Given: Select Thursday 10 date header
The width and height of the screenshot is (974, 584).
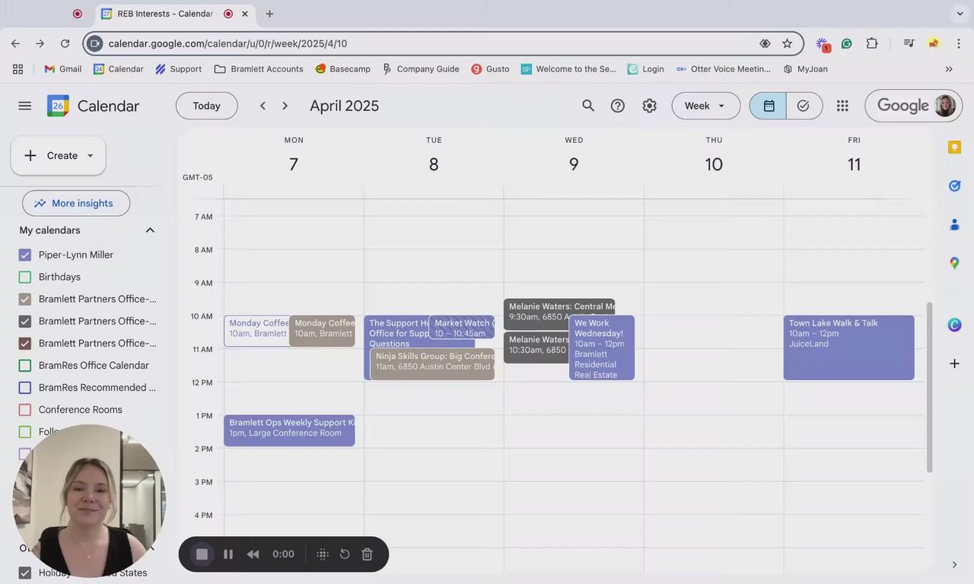Looking at the screenshot, I should click(x=714, y=164).
